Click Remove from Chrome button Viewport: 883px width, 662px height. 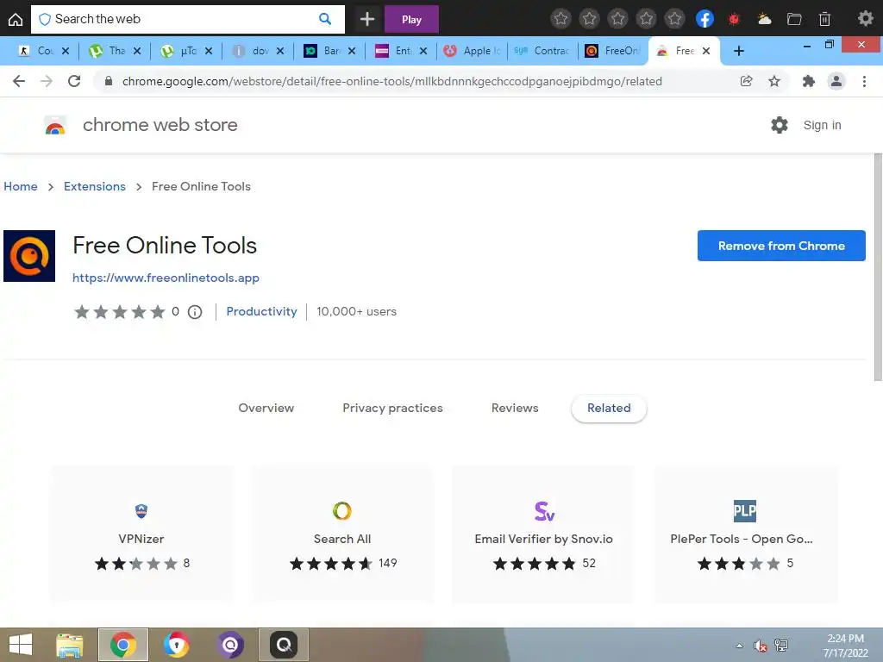(781, 246)
